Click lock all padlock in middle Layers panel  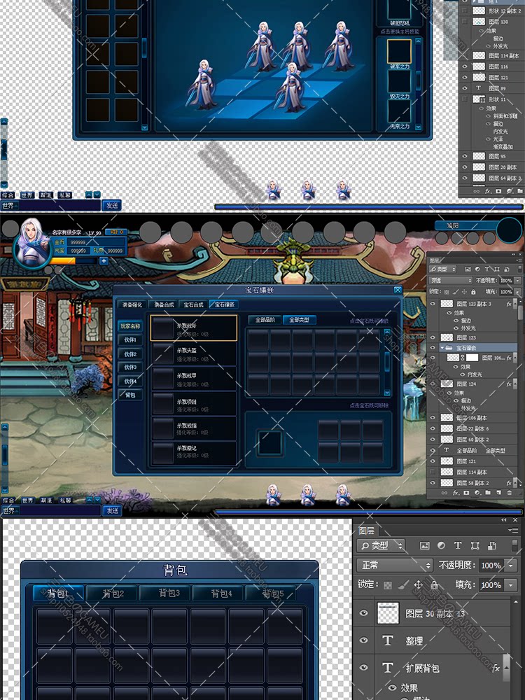coord(473,291)
